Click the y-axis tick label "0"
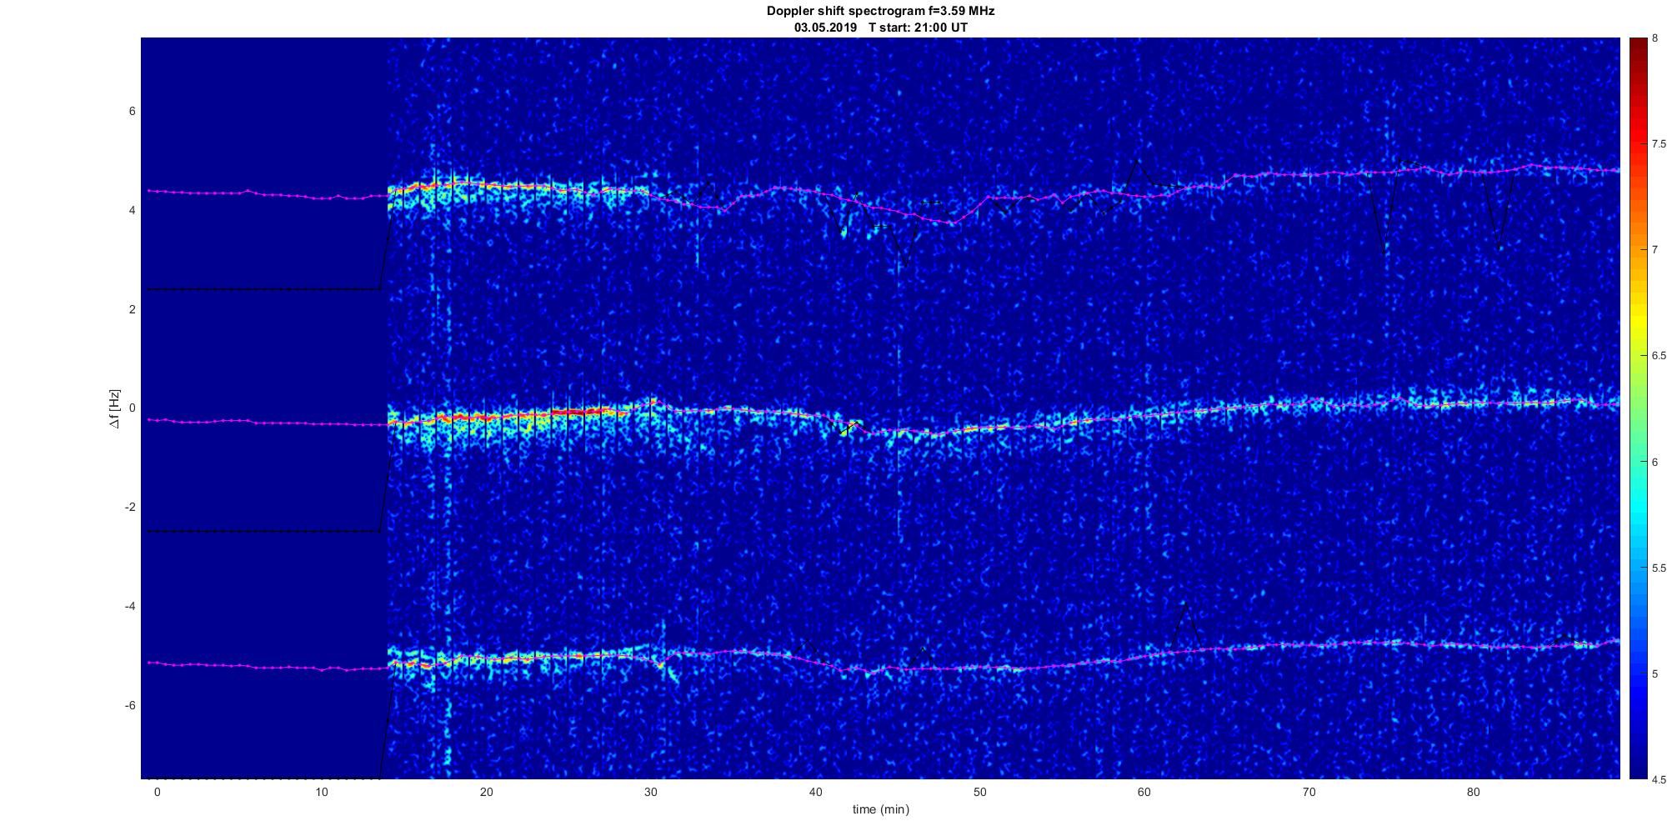1667x836 pixels. [x=132, y=408]
